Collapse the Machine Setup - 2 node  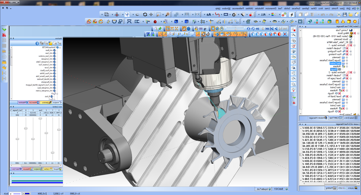coord(354,72)
